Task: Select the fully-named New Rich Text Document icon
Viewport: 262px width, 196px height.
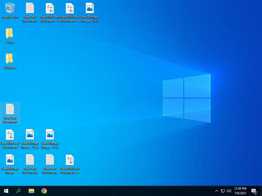Action: pyautogui.click(x=10, y=139)
